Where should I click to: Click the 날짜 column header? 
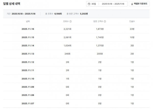28,21
